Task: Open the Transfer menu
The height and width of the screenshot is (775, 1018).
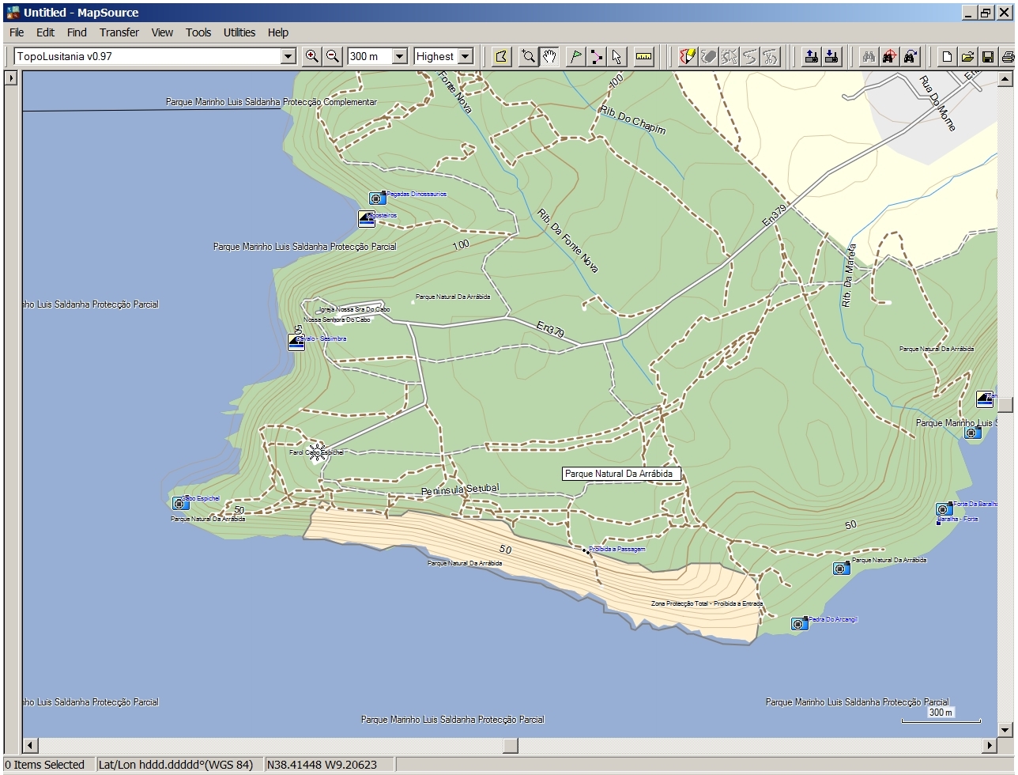Action: tap(119, 32)
